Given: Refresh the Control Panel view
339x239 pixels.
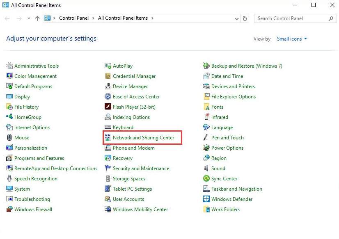Looking at the screenshot, I should pos(245,18).
